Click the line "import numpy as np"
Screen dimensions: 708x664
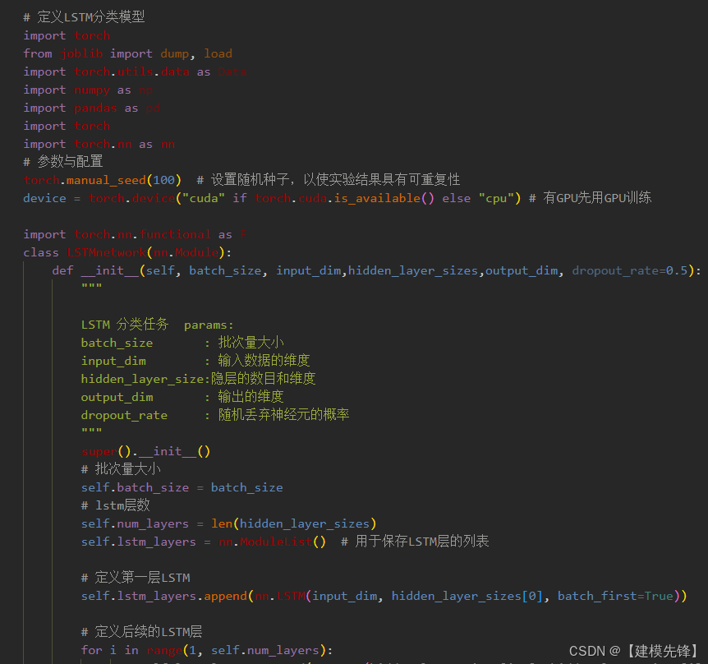point(88,90)
